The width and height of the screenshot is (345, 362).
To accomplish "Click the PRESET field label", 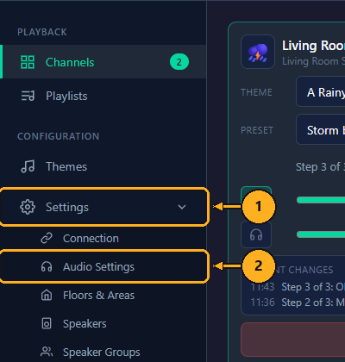I will pos(257,130).
